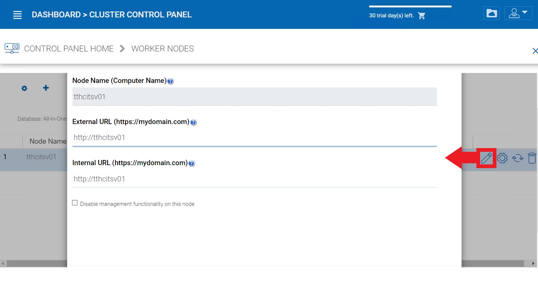
Task: Click the plus icon to add node
Action: point(46,88)
